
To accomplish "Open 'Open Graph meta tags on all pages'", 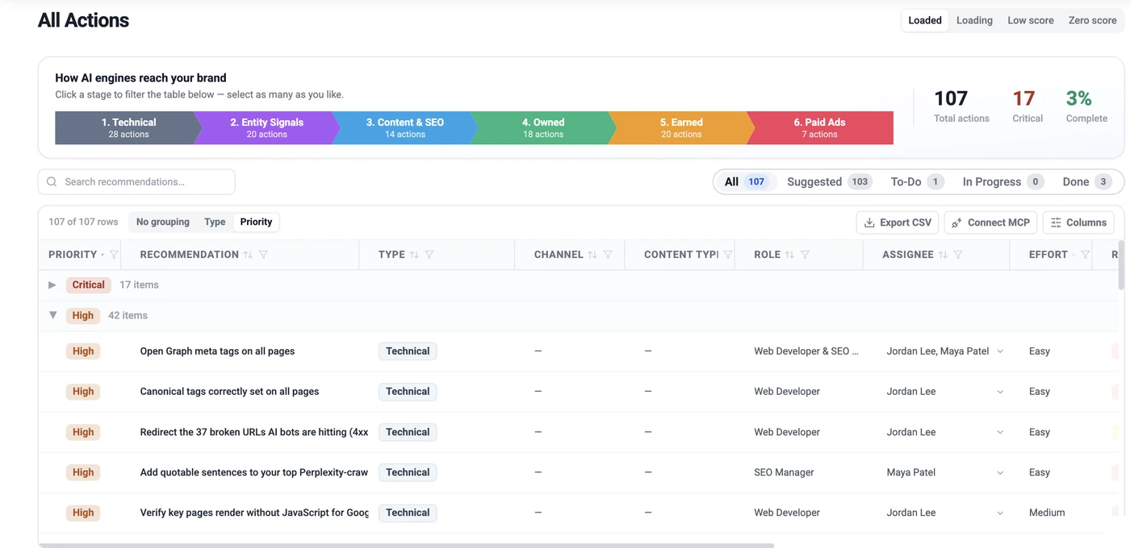I will pyautogui.click(x=217, y=351).
